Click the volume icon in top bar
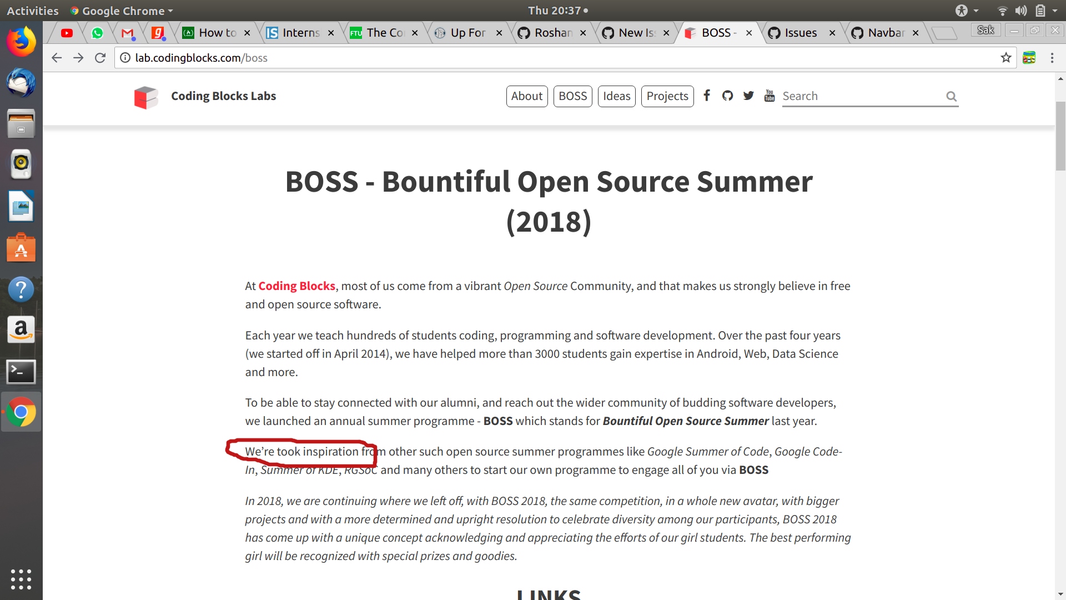This screenshot has height=600, width=1066. (x=1021, y=11)
